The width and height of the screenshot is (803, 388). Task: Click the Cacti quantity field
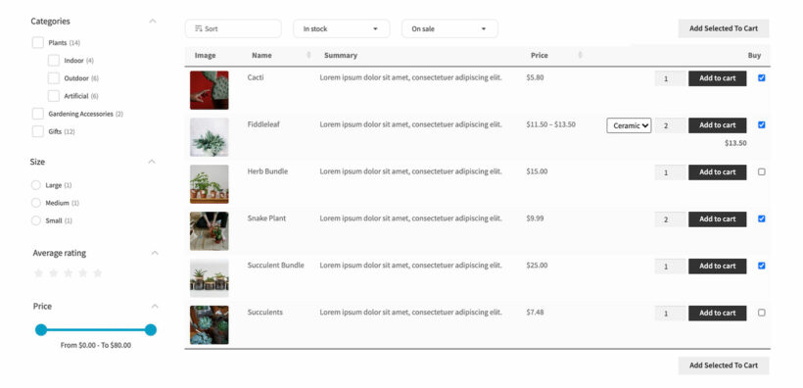671,78
